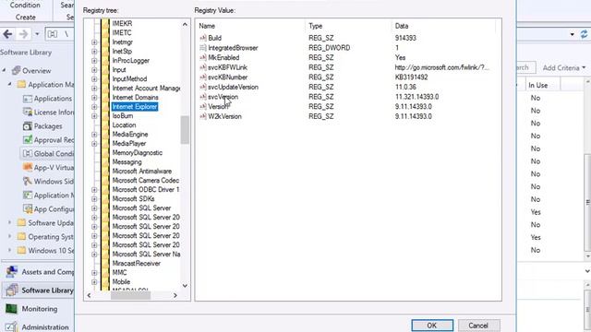591x332 pixels.
Task: Expand the Software Updates tree node
Action: (x=10, y=223)
